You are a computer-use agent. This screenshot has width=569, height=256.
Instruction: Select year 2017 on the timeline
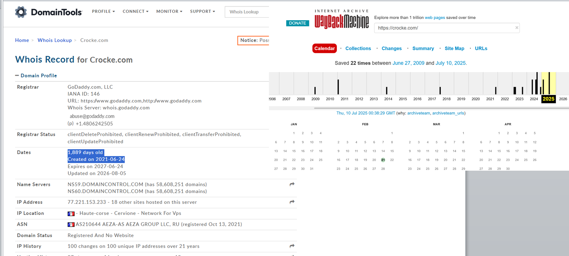(432, 99)
